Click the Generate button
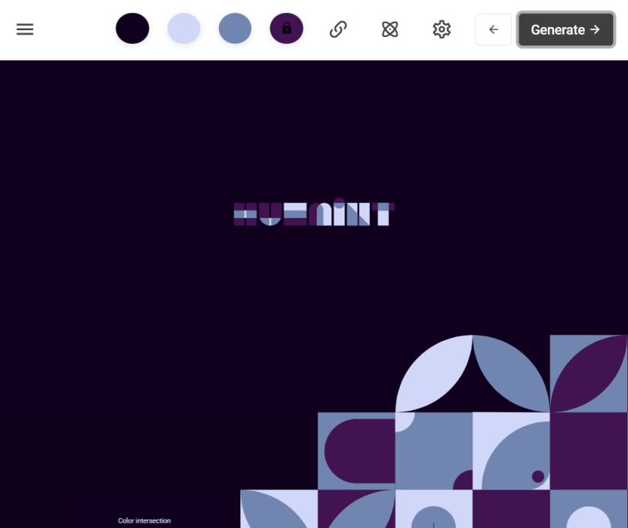Viewport: 628px width, 528px height. click(566, 29)
